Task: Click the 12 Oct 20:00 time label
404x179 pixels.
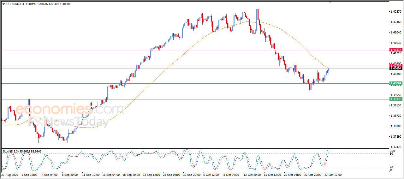Action: click(252, 175)
